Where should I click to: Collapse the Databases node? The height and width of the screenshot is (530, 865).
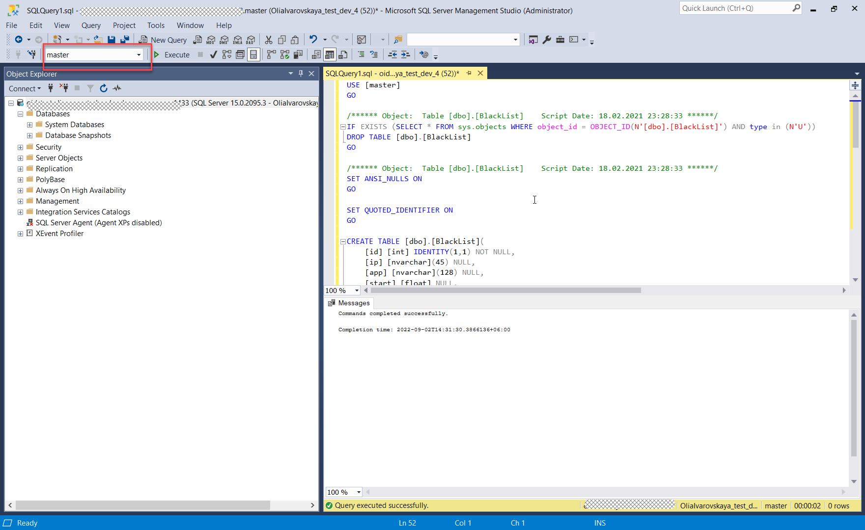(x=20, y=114)
